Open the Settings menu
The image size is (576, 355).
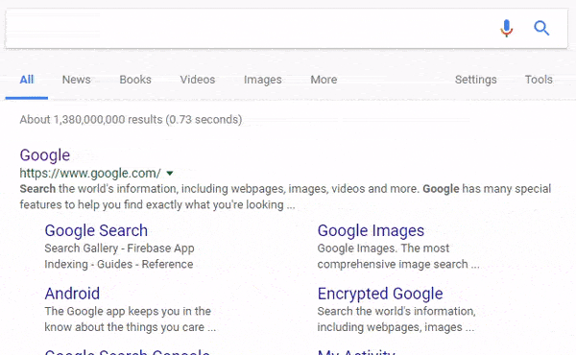(x=476, y=80)
